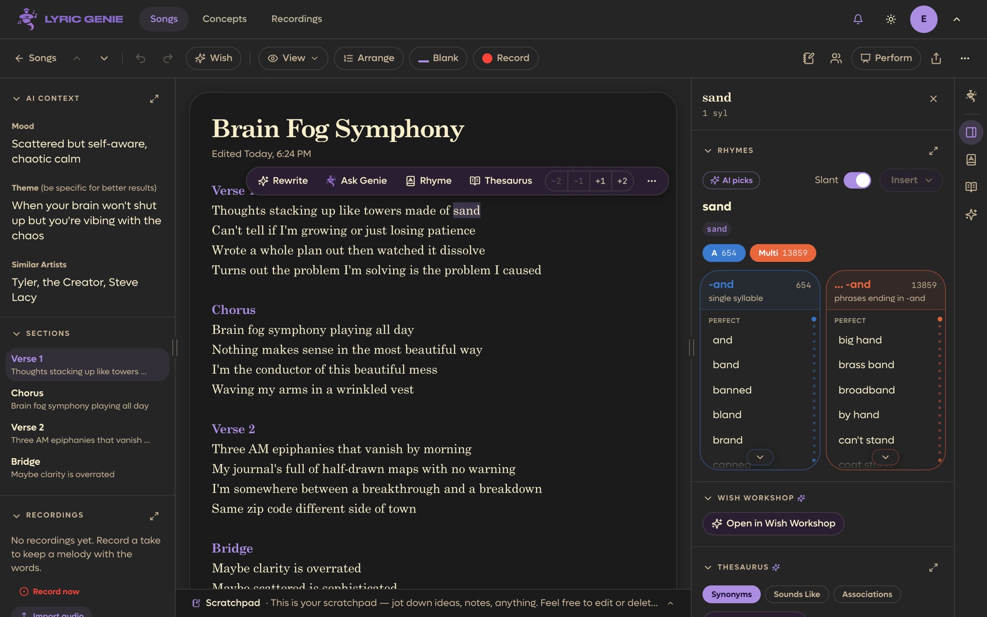Click the Perform button
Viewport: 987px width, 617px height.
pyautogui.click(x=886, y=58)
